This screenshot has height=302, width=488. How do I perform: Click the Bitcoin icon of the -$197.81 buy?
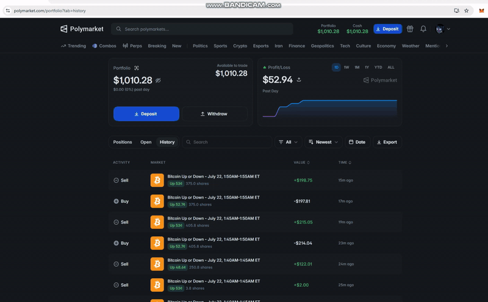(157, 201)
